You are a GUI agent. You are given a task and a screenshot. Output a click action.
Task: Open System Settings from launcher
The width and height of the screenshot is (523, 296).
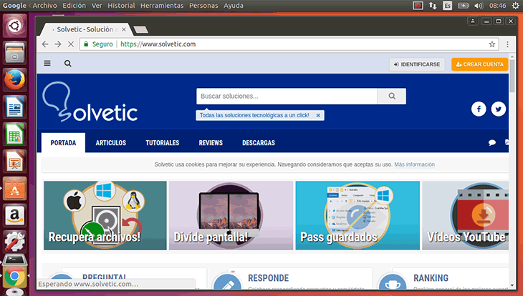(14, 242)
